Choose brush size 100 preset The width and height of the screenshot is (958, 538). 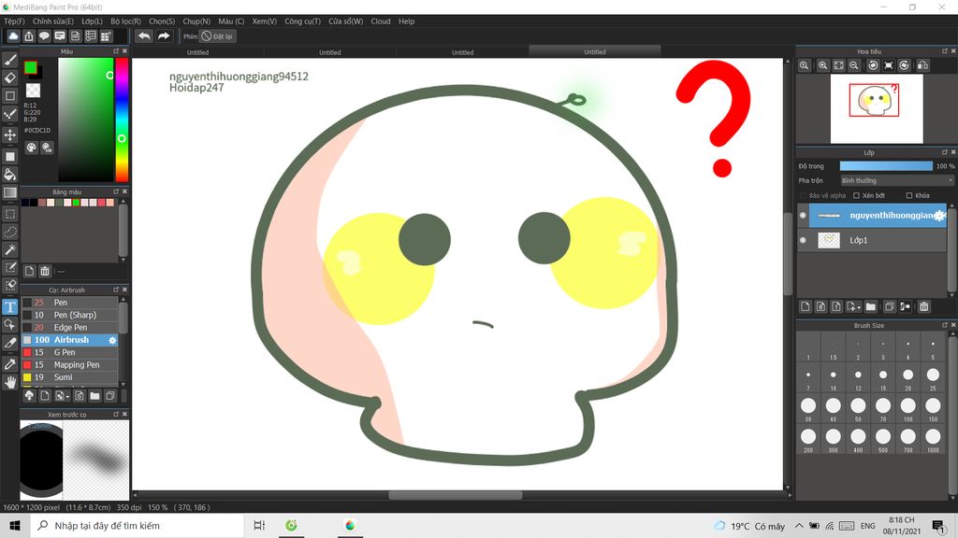(907, 409)
